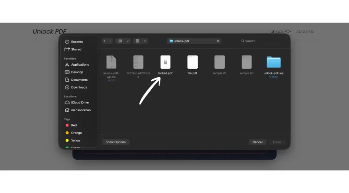Open Downloads folder in sidebar
This screenshot has width=349, height=193.
point(79,87)
